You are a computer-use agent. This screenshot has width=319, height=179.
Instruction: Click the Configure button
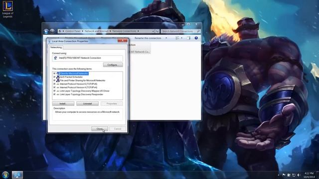coord(113,65)
